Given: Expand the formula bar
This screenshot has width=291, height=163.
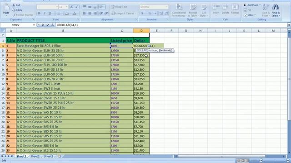Looking at the screenshot, I should (289, 25).
